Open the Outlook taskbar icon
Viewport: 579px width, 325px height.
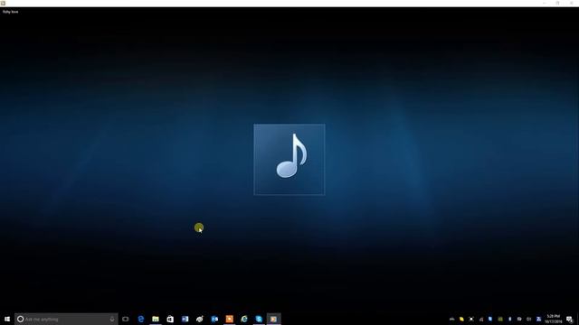click(x=214, y=319)
